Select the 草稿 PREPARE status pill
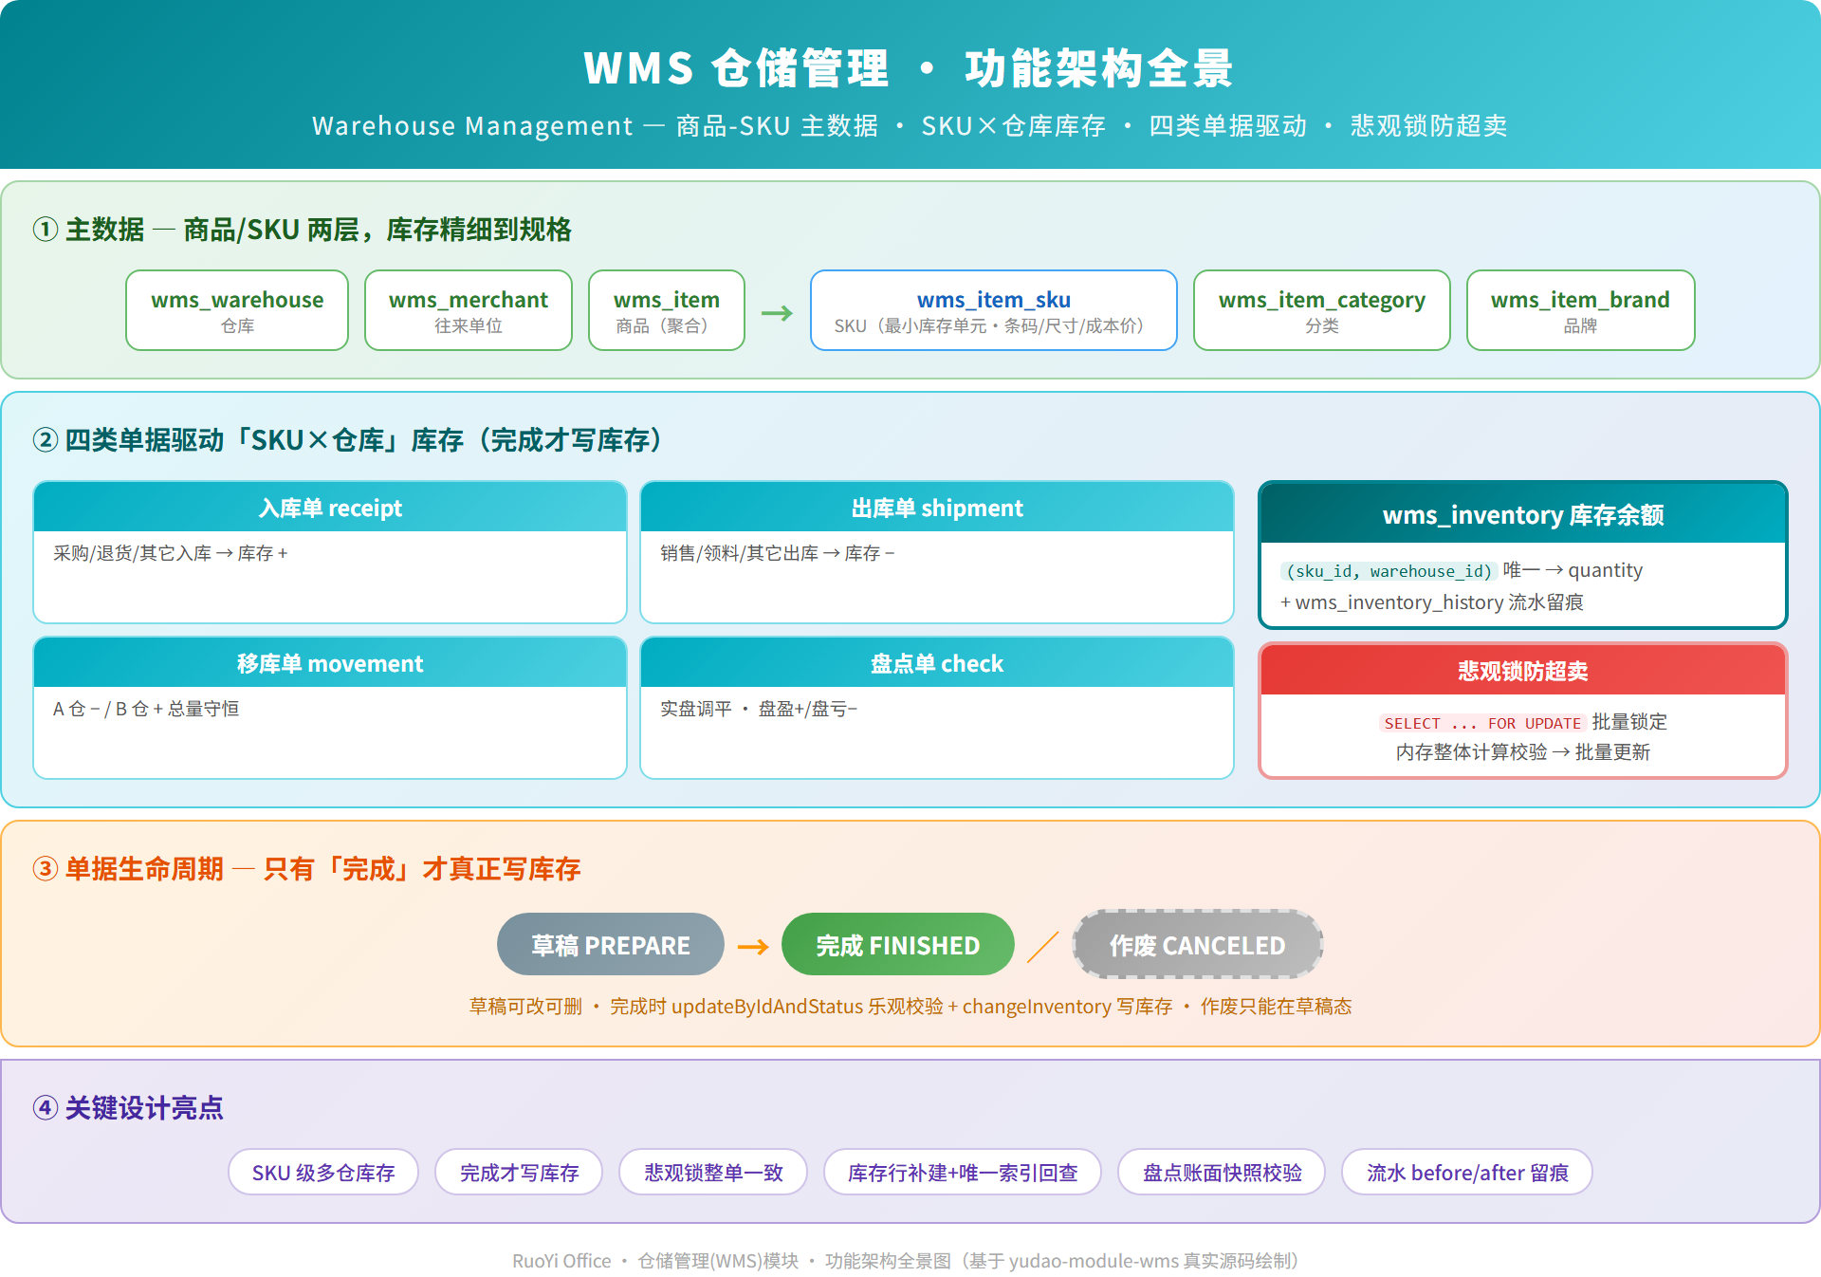The height and width of the screenshot is (1277, 1821). pos(611,945)
